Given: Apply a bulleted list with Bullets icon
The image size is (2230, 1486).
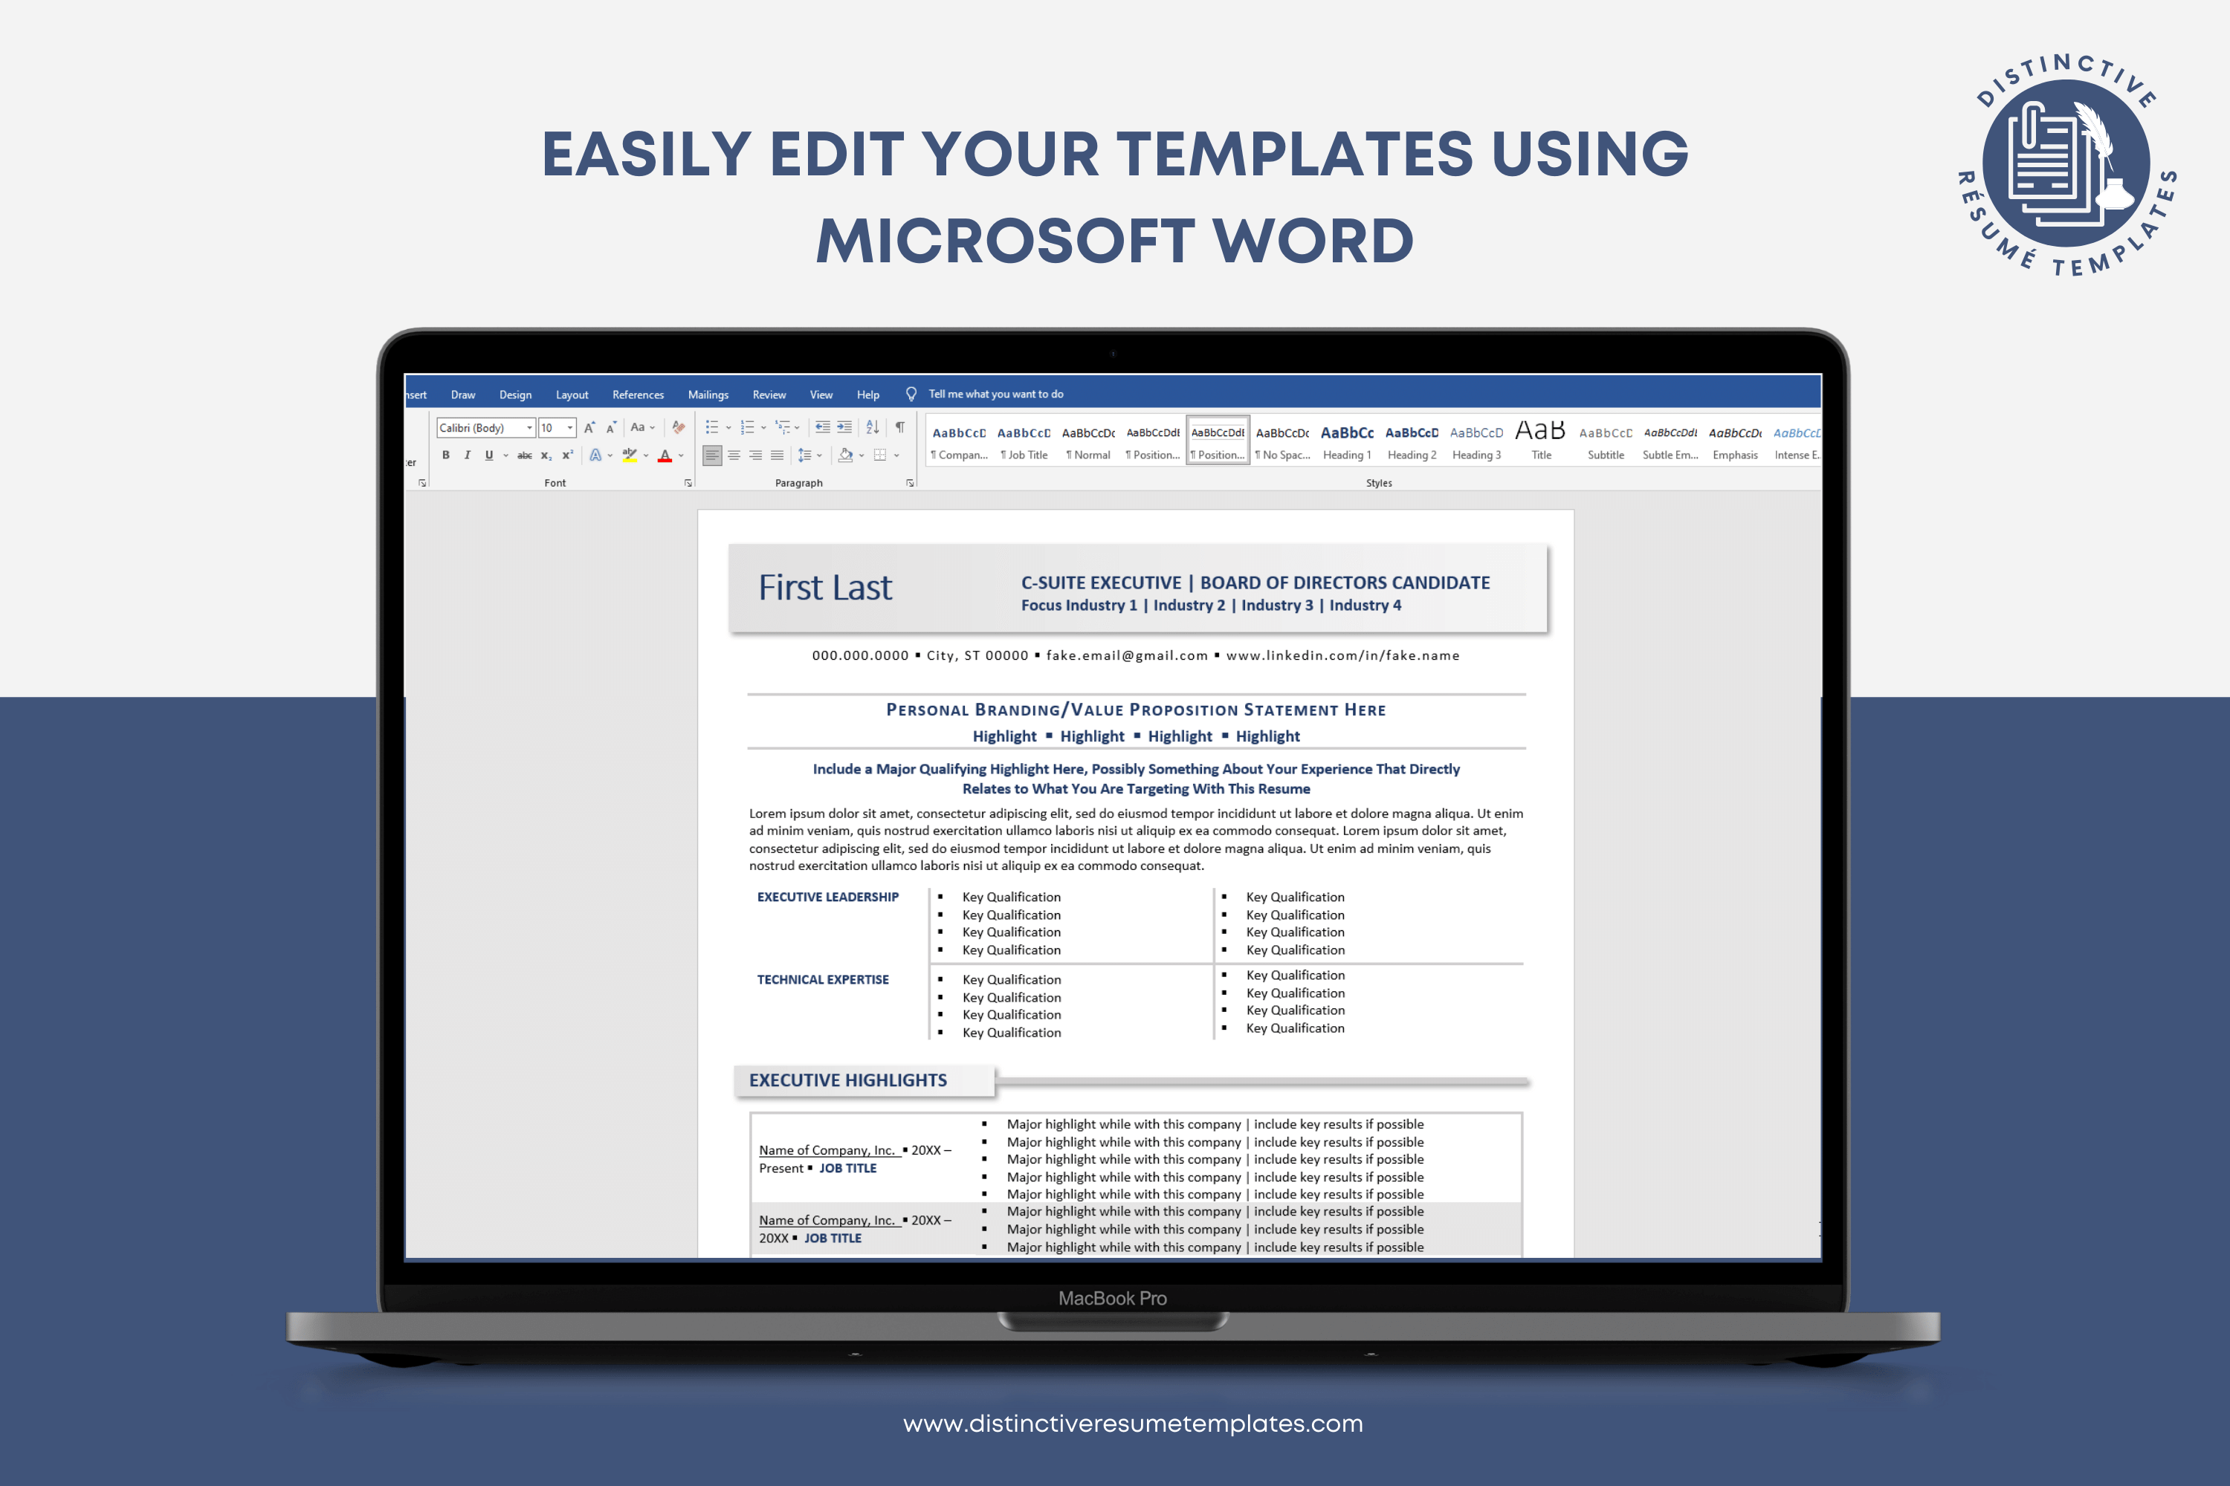Looking at the screenshot, I should coord(712,427).
